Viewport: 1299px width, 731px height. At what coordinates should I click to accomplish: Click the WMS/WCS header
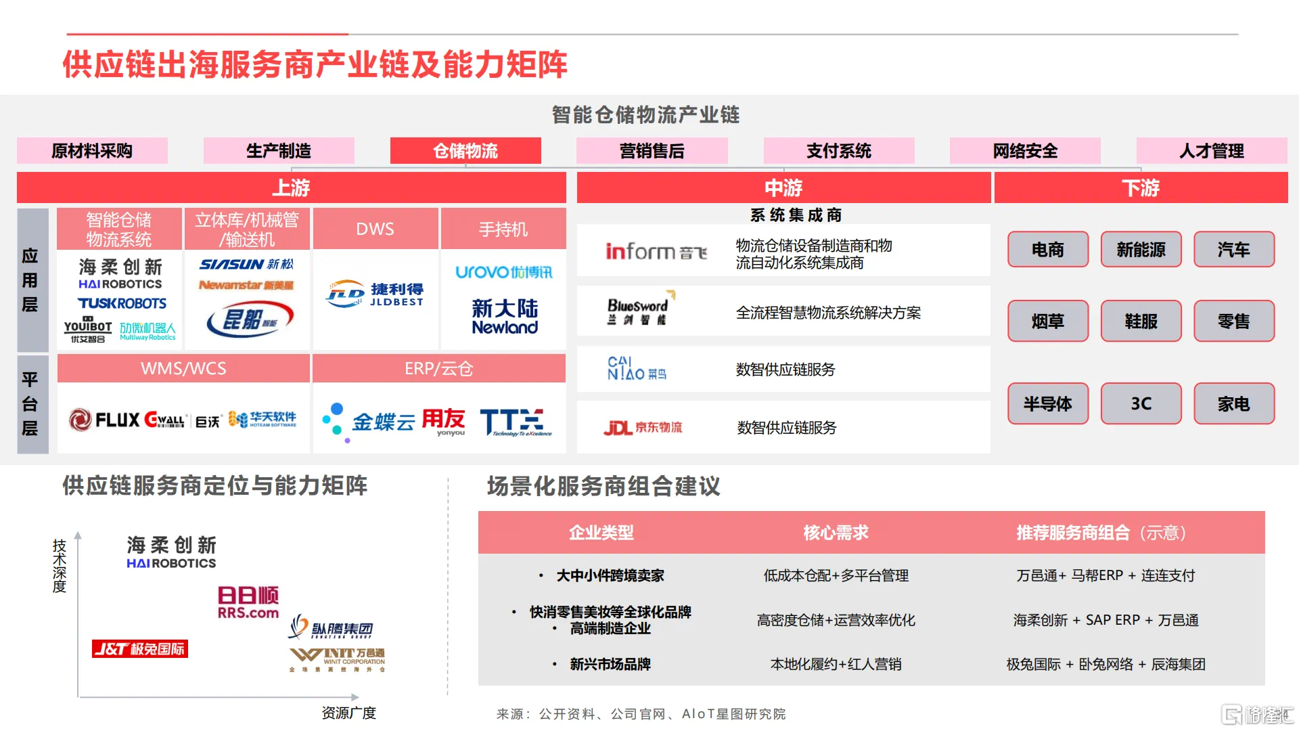pyautogui.click(x=183, y=368)
